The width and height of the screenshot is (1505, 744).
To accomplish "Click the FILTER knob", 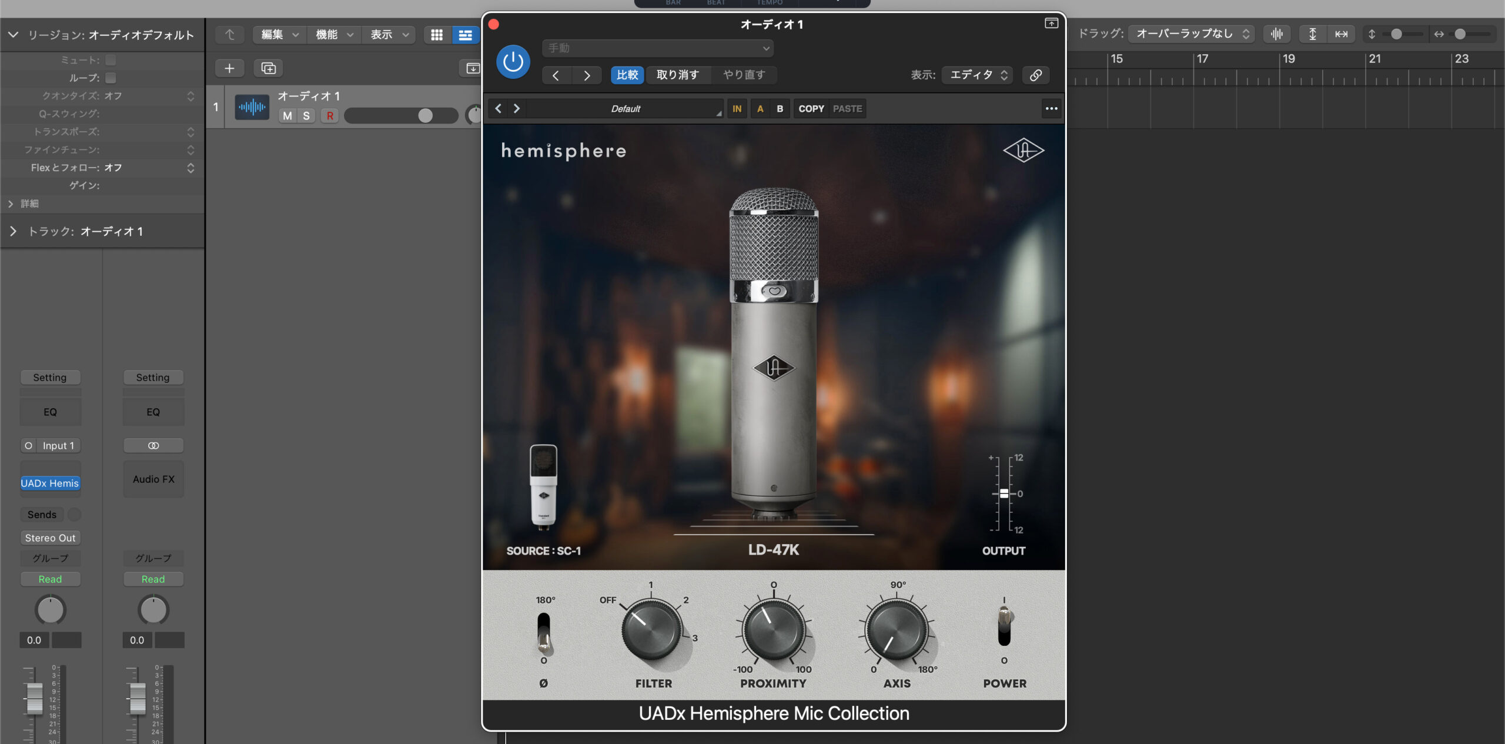I will 651,629.
